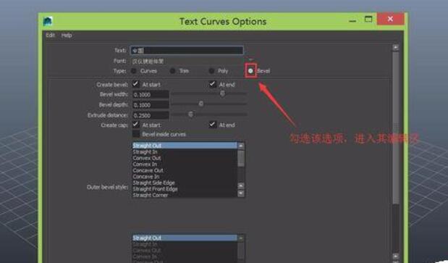The image size is (448, 263).
Task: Select the Curves type radio button
Action: (133, 71)
